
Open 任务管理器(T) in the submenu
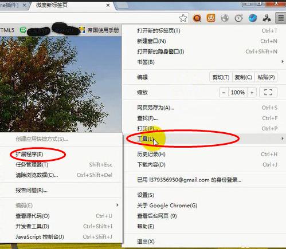coord(61,165)
